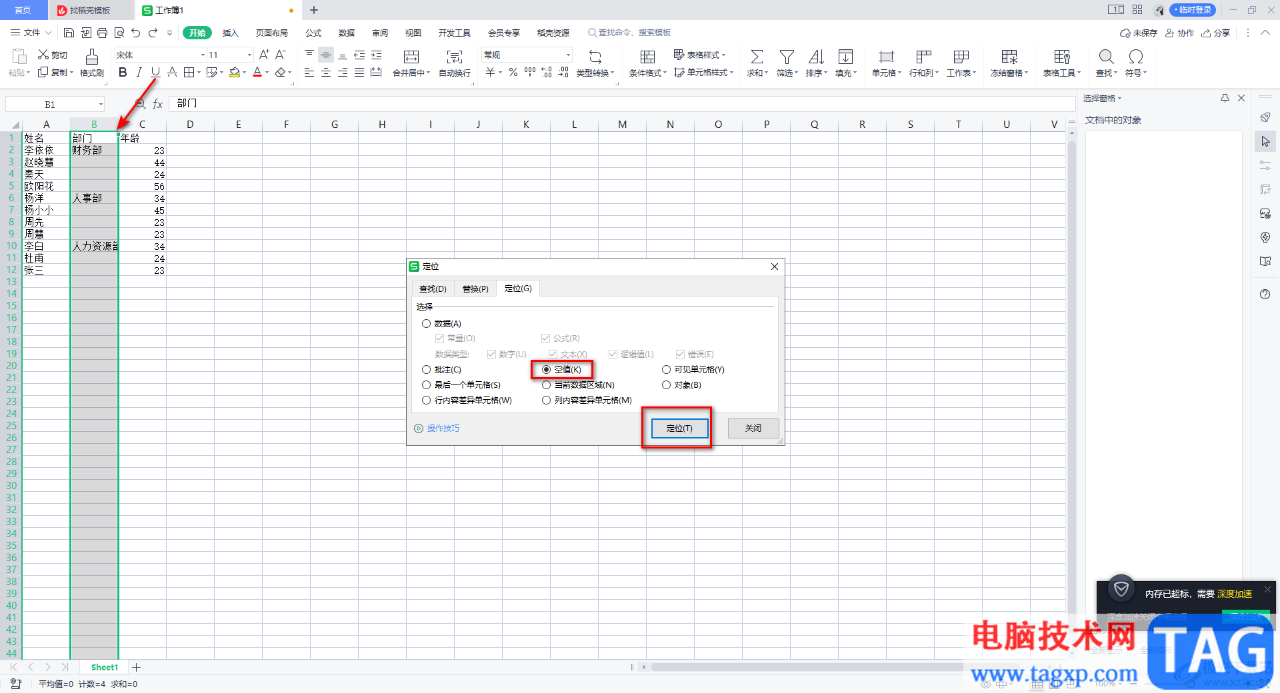
Task: Click the Sort (排序) icon
Action: 816,57
